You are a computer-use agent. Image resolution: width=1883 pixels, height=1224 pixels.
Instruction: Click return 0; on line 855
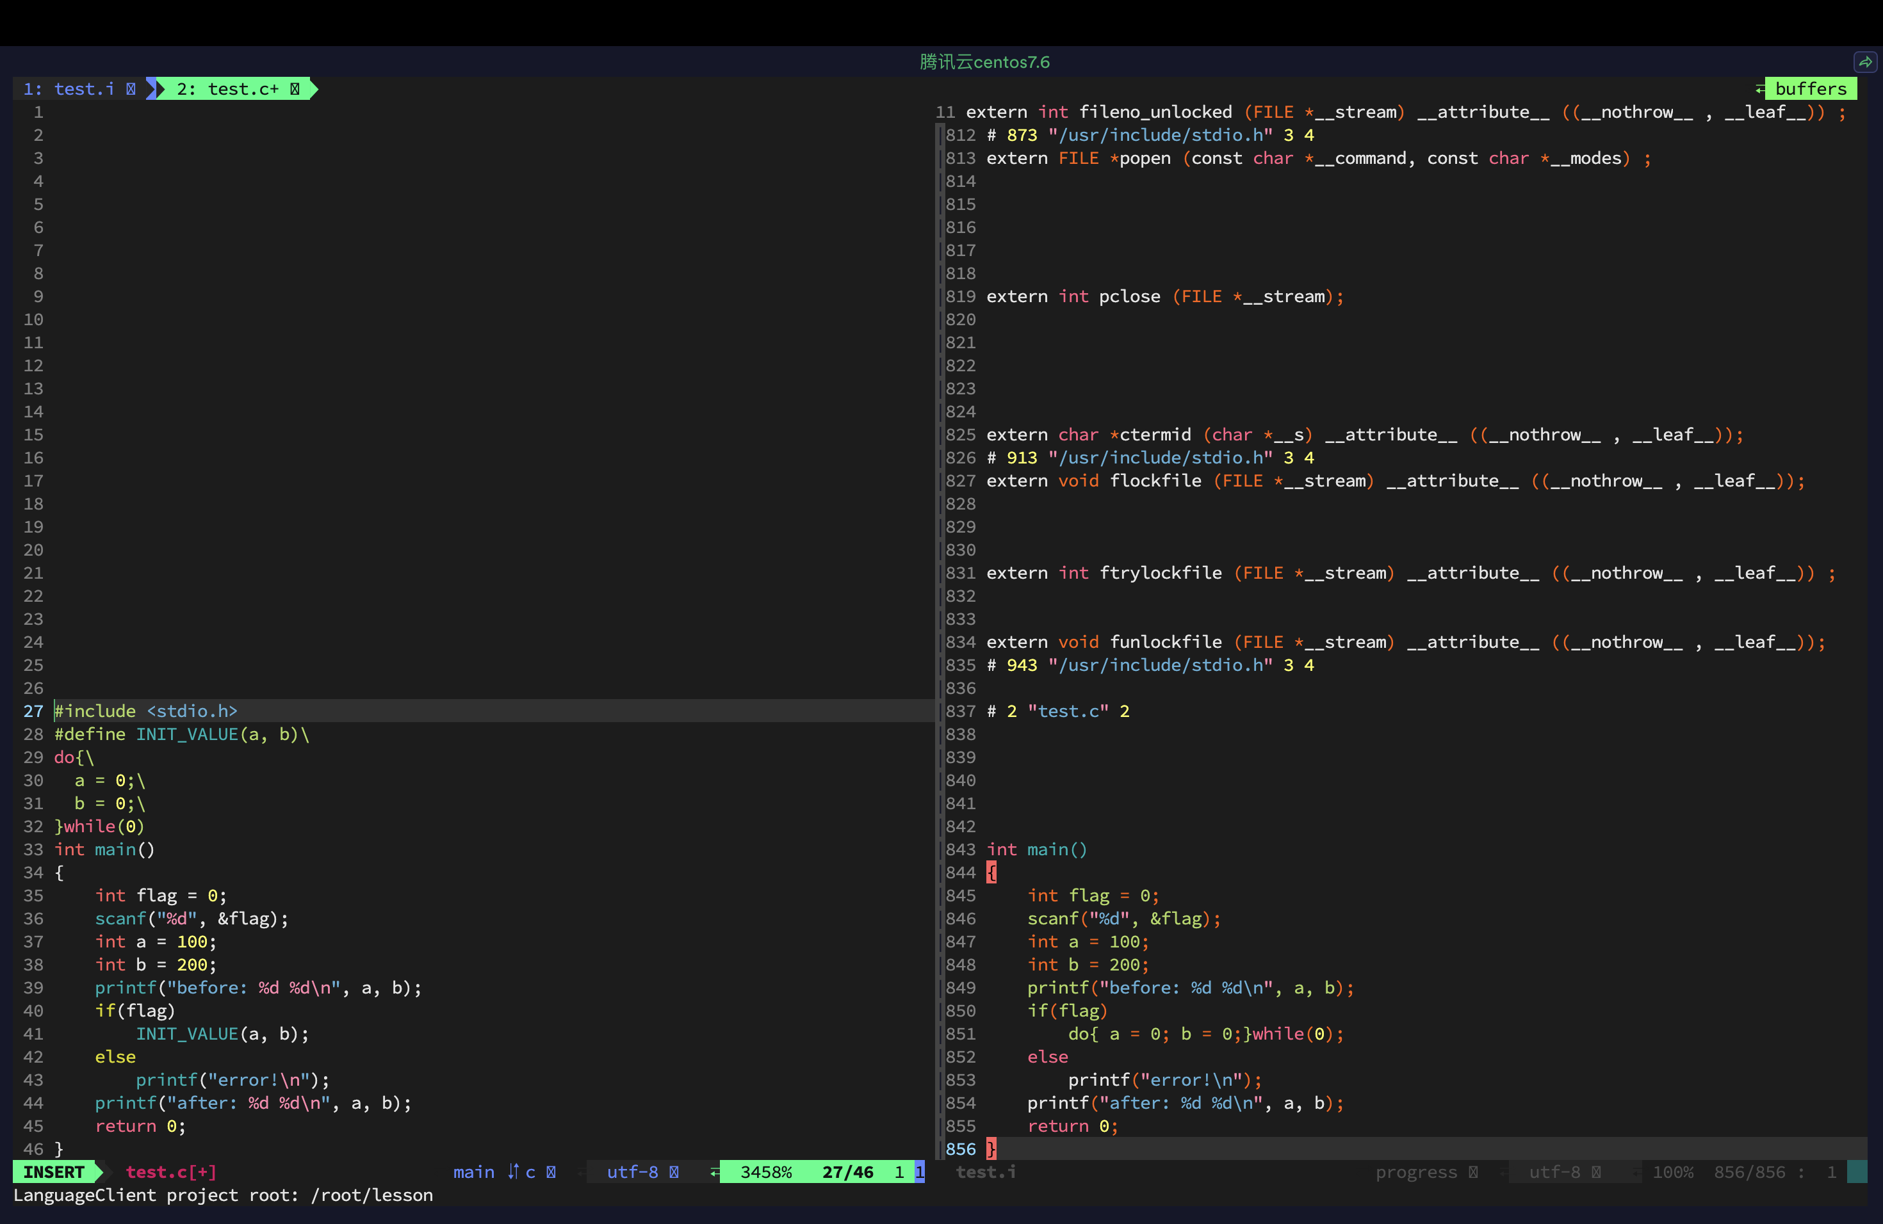click(x=1073, y=1126)
